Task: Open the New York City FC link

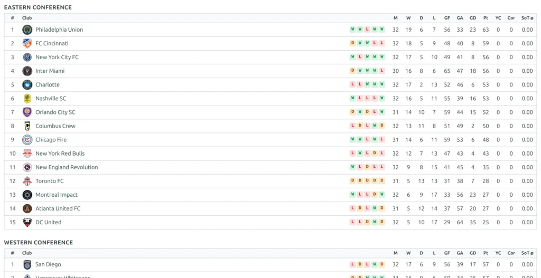Action: pos(57,57)
